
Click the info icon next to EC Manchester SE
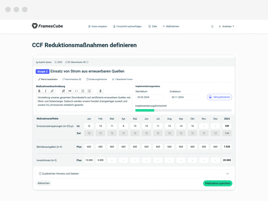point(87,62)
